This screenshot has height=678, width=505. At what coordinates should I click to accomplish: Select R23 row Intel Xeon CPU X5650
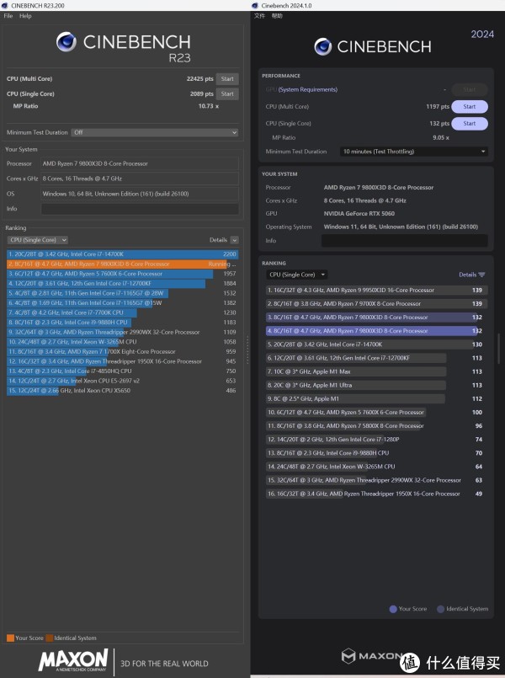click(x=123, y=391)
